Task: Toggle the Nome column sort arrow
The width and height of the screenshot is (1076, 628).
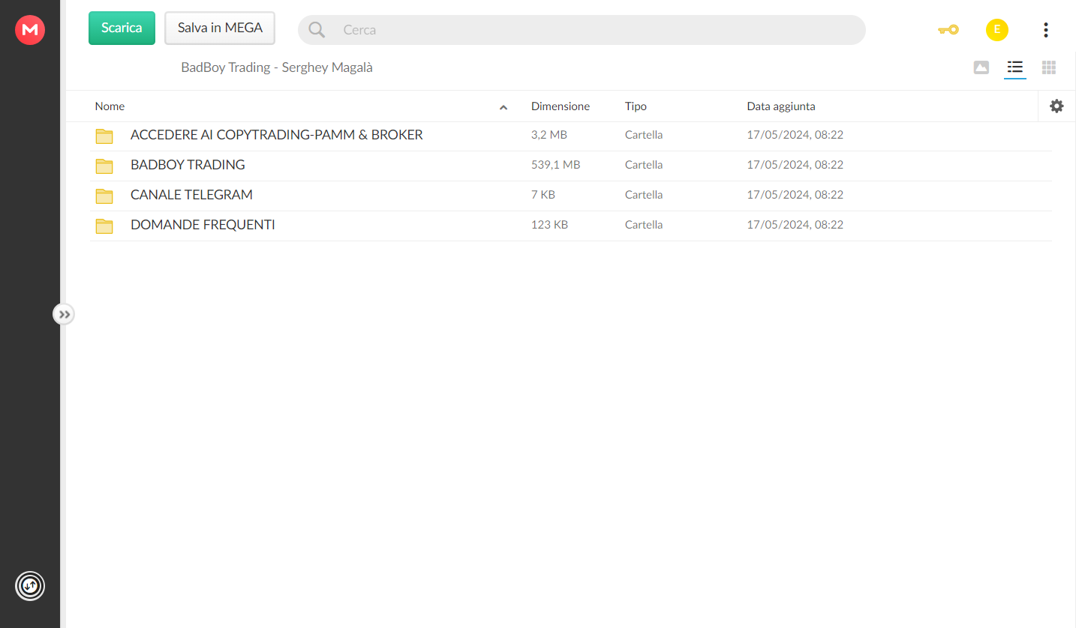Action: pyautogui.click(x=503, y=107)
